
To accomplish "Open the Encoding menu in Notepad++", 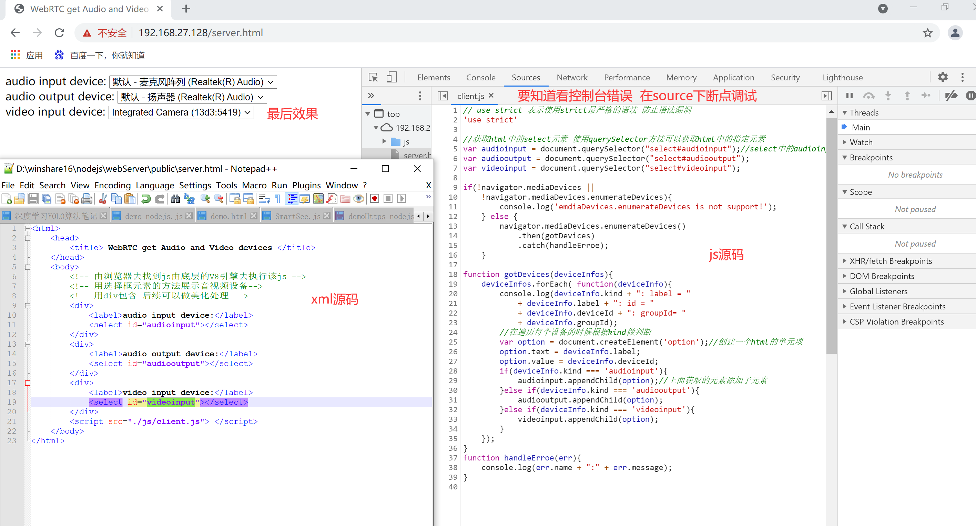I will [112, 185].
